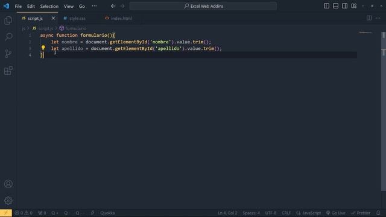386x217 pixels.
Task: Close the script.js tab
Action: pyautogui.click(x=53, y=18)
